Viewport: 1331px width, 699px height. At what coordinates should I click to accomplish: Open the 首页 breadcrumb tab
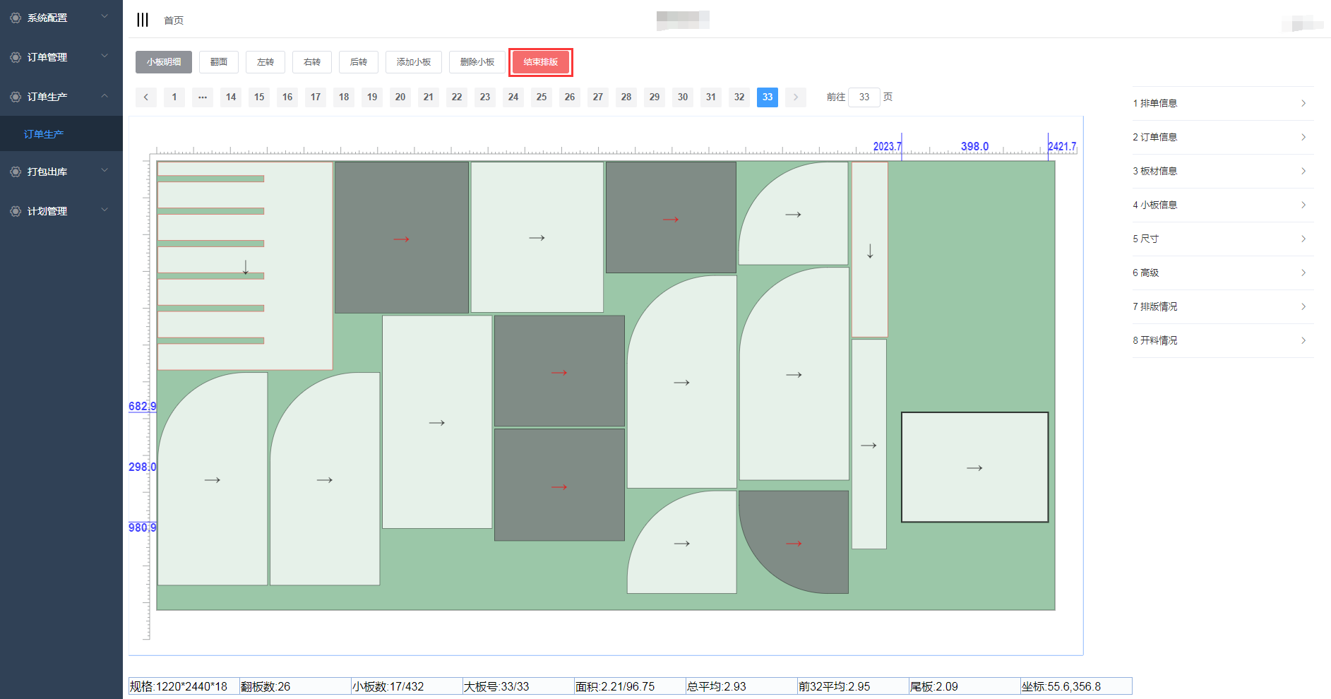coord(174,20)
